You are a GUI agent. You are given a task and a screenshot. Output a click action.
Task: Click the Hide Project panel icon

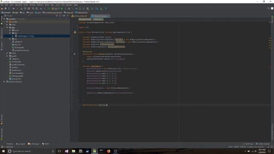pos(68,16)
